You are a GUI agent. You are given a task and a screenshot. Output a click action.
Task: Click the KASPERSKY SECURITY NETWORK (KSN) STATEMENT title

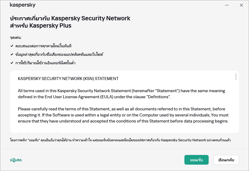click(68, 79)
